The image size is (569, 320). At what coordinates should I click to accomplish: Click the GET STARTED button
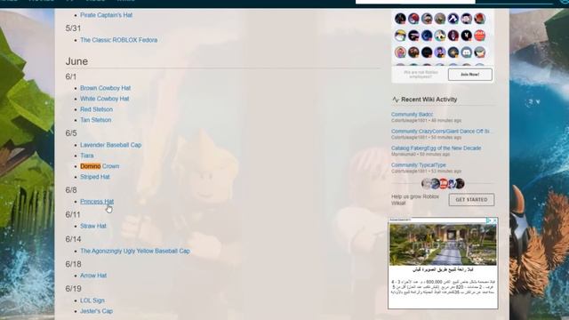(471, 199)
